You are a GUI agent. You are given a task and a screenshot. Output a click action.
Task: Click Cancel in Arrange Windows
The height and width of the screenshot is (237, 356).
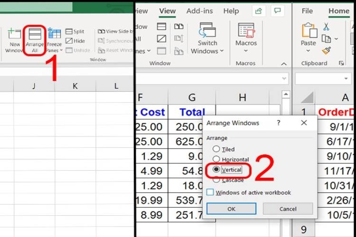pyautogui.click(x=288, y=209)
